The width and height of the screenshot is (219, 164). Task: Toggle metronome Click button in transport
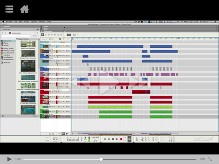pyautogui.click(x=85, y=138)
